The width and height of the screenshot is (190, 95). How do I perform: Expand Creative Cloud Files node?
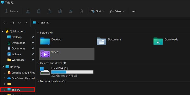[x=5, y=73]
